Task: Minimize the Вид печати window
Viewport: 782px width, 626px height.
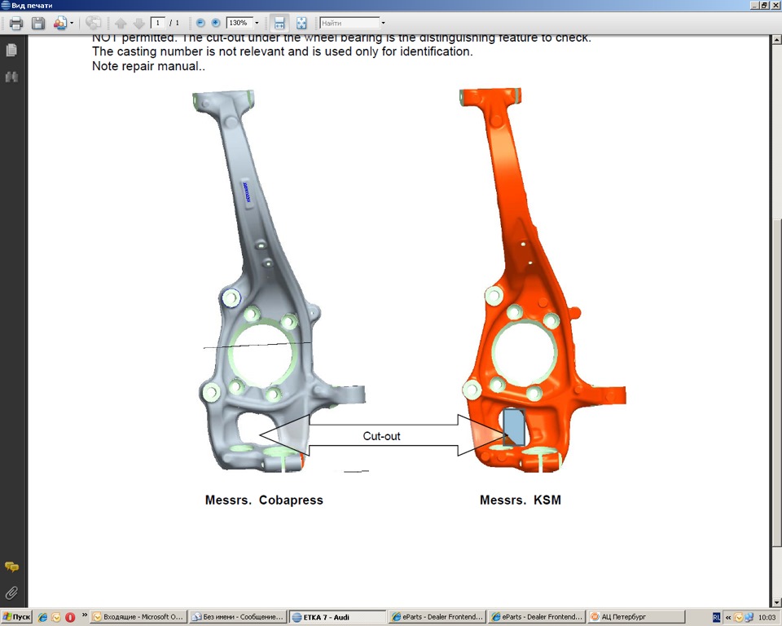Action: 754,5
